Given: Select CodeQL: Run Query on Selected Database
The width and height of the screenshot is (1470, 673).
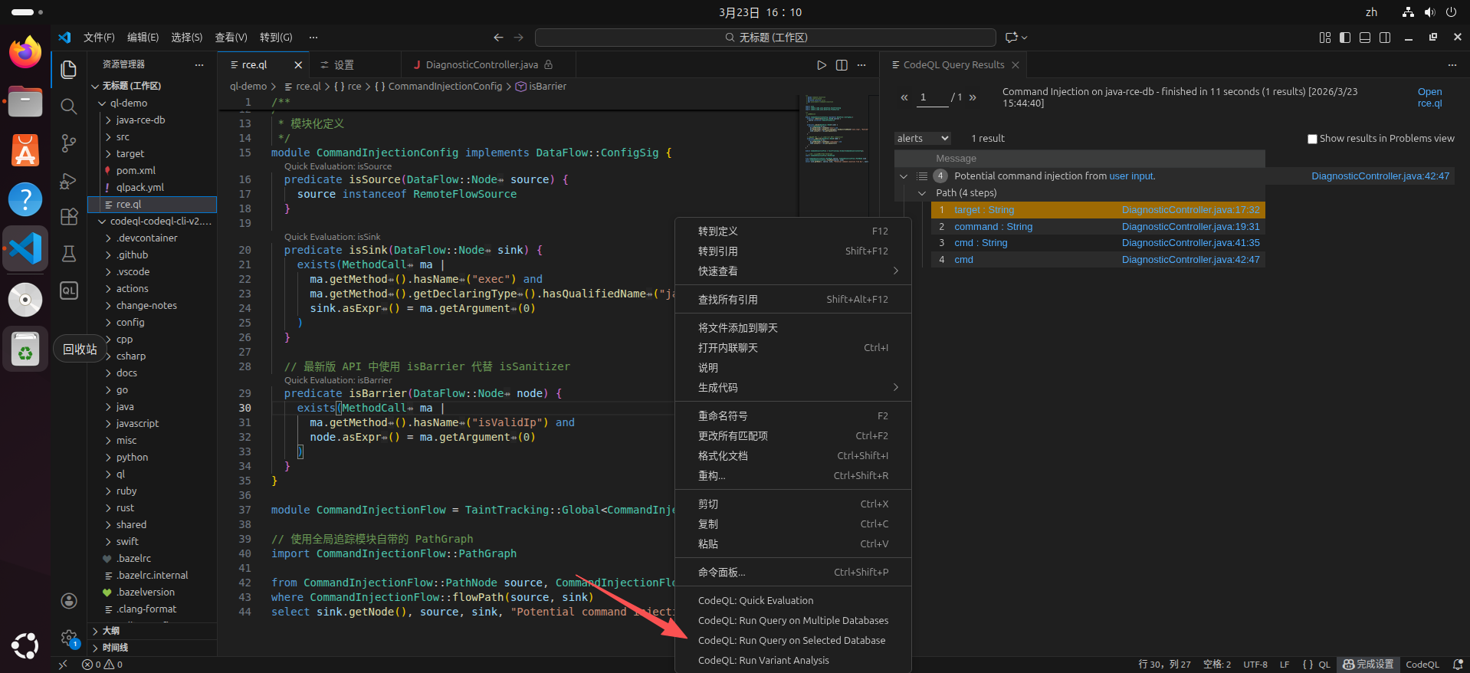Looking at the screenshot, I should tap(791, 641).
